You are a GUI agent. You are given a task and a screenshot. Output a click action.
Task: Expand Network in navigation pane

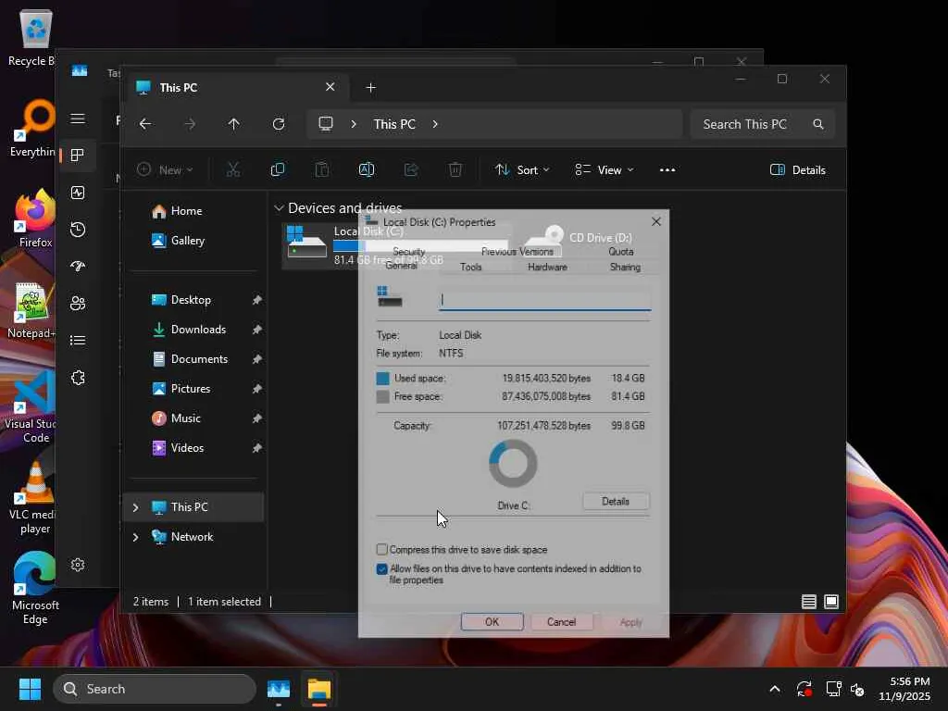[135, 537]
